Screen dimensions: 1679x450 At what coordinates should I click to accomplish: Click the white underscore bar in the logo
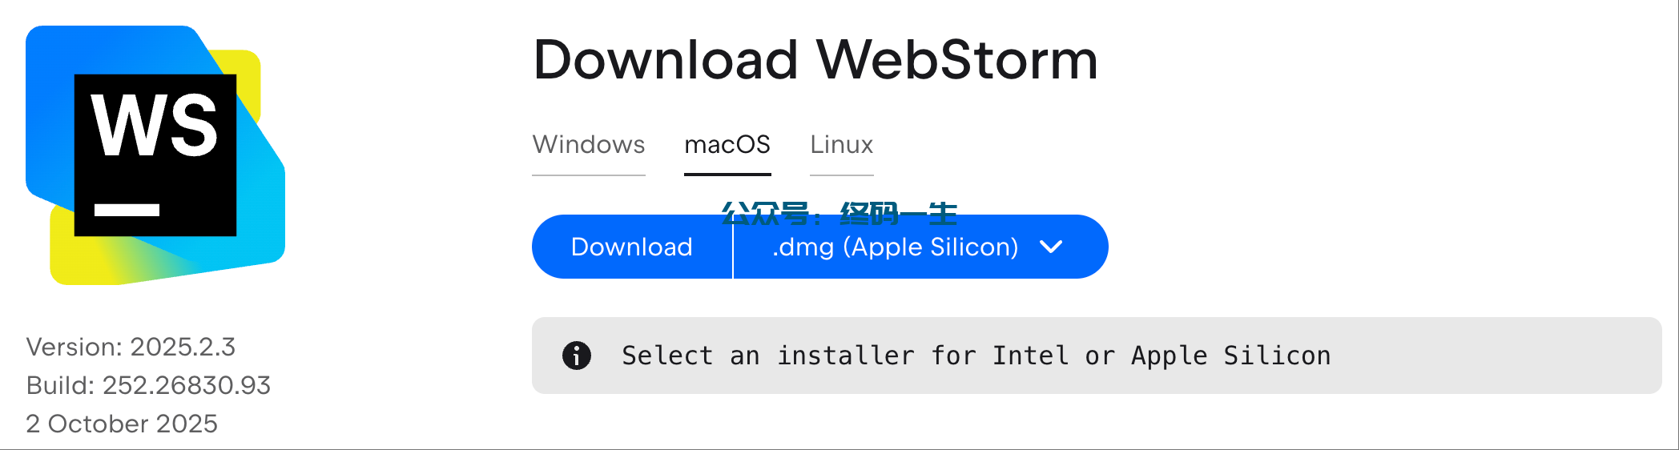(x=127, y=210)
